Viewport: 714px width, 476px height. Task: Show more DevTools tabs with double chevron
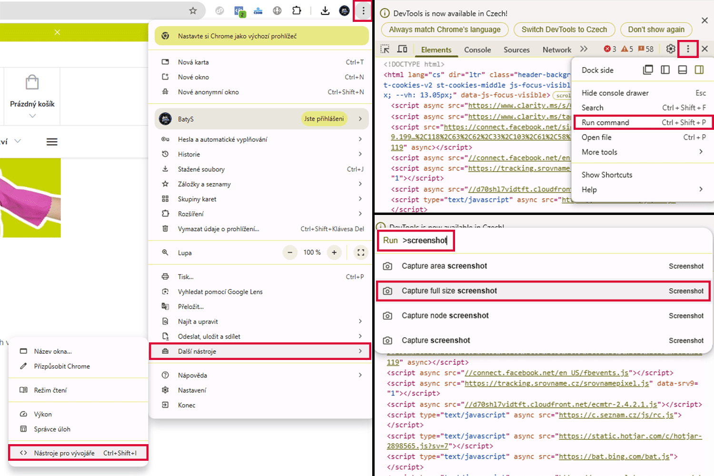[584, 49]
